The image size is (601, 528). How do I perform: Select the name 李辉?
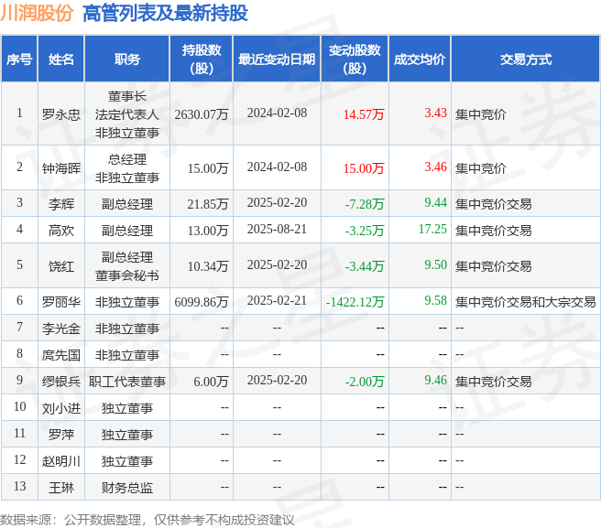[61, 204]
